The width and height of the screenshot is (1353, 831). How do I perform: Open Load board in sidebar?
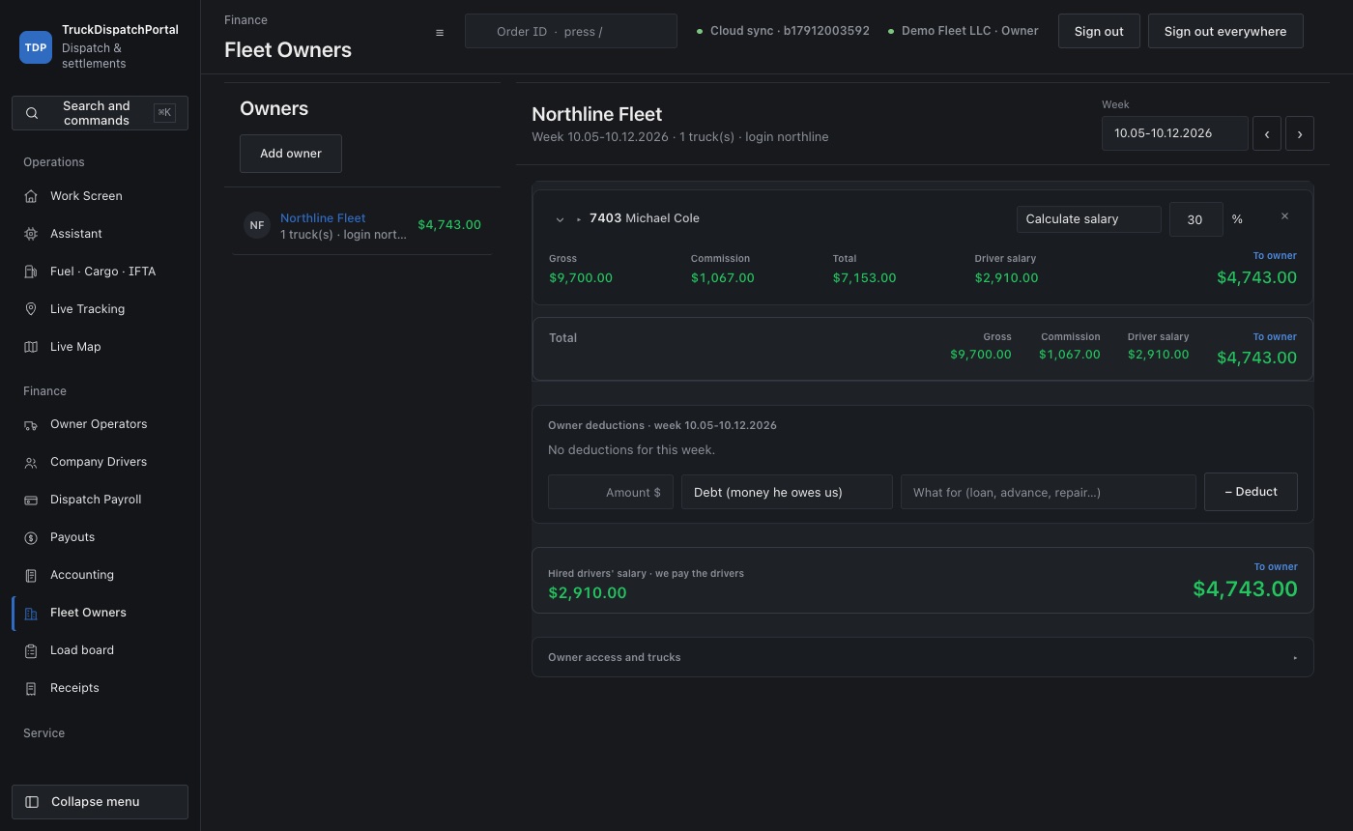pos(100,650)
